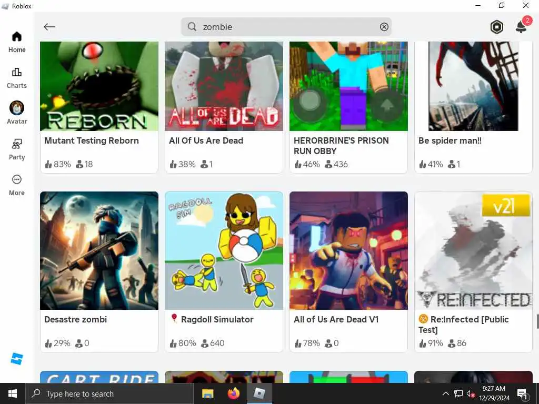539x404 pixels.
Task: Open the Party sidebar icon
Action: point(16,149)
